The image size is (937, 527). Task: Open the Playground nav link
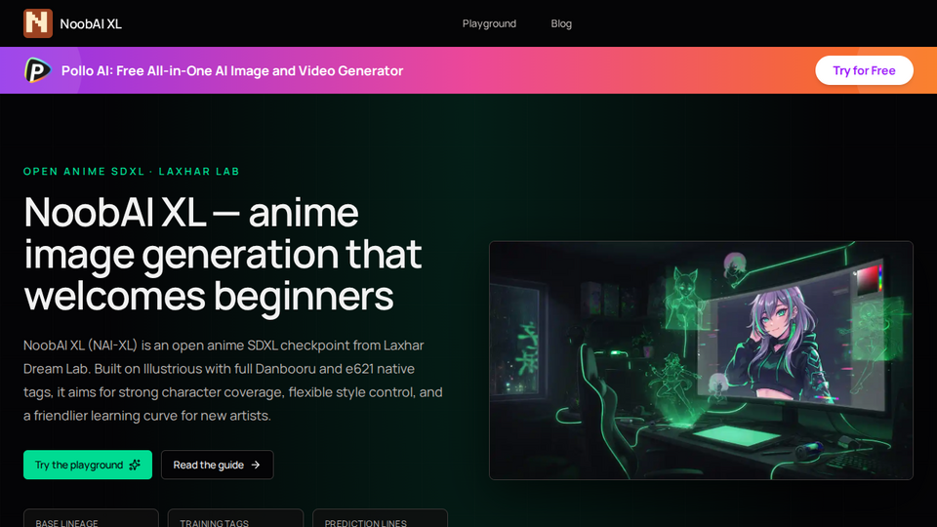pyautogui.click(x=489, y=23)
